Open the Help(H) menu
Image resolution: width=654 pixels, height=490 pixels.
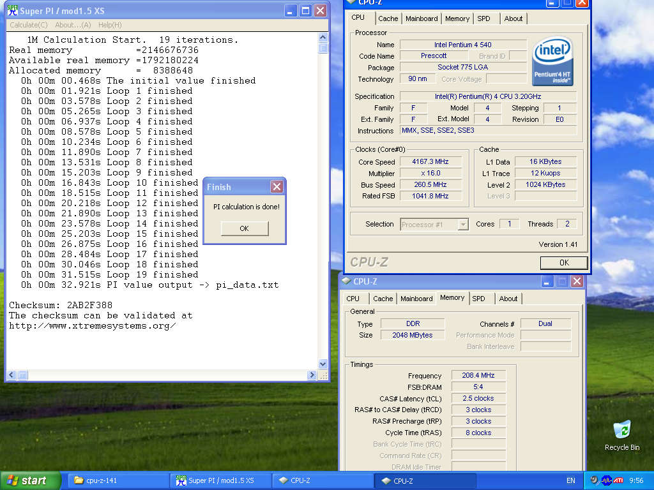point(110,25)
